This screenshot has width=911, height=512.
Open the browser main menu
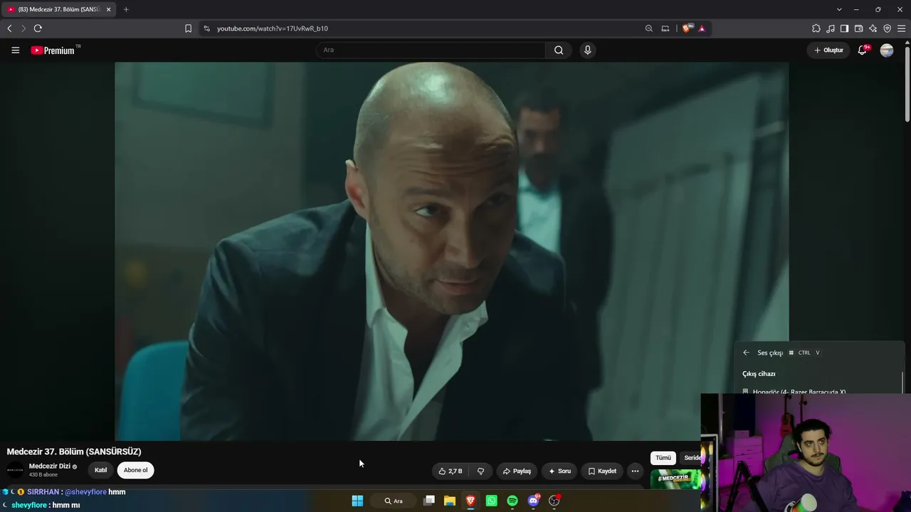click(x=902, y=28)
